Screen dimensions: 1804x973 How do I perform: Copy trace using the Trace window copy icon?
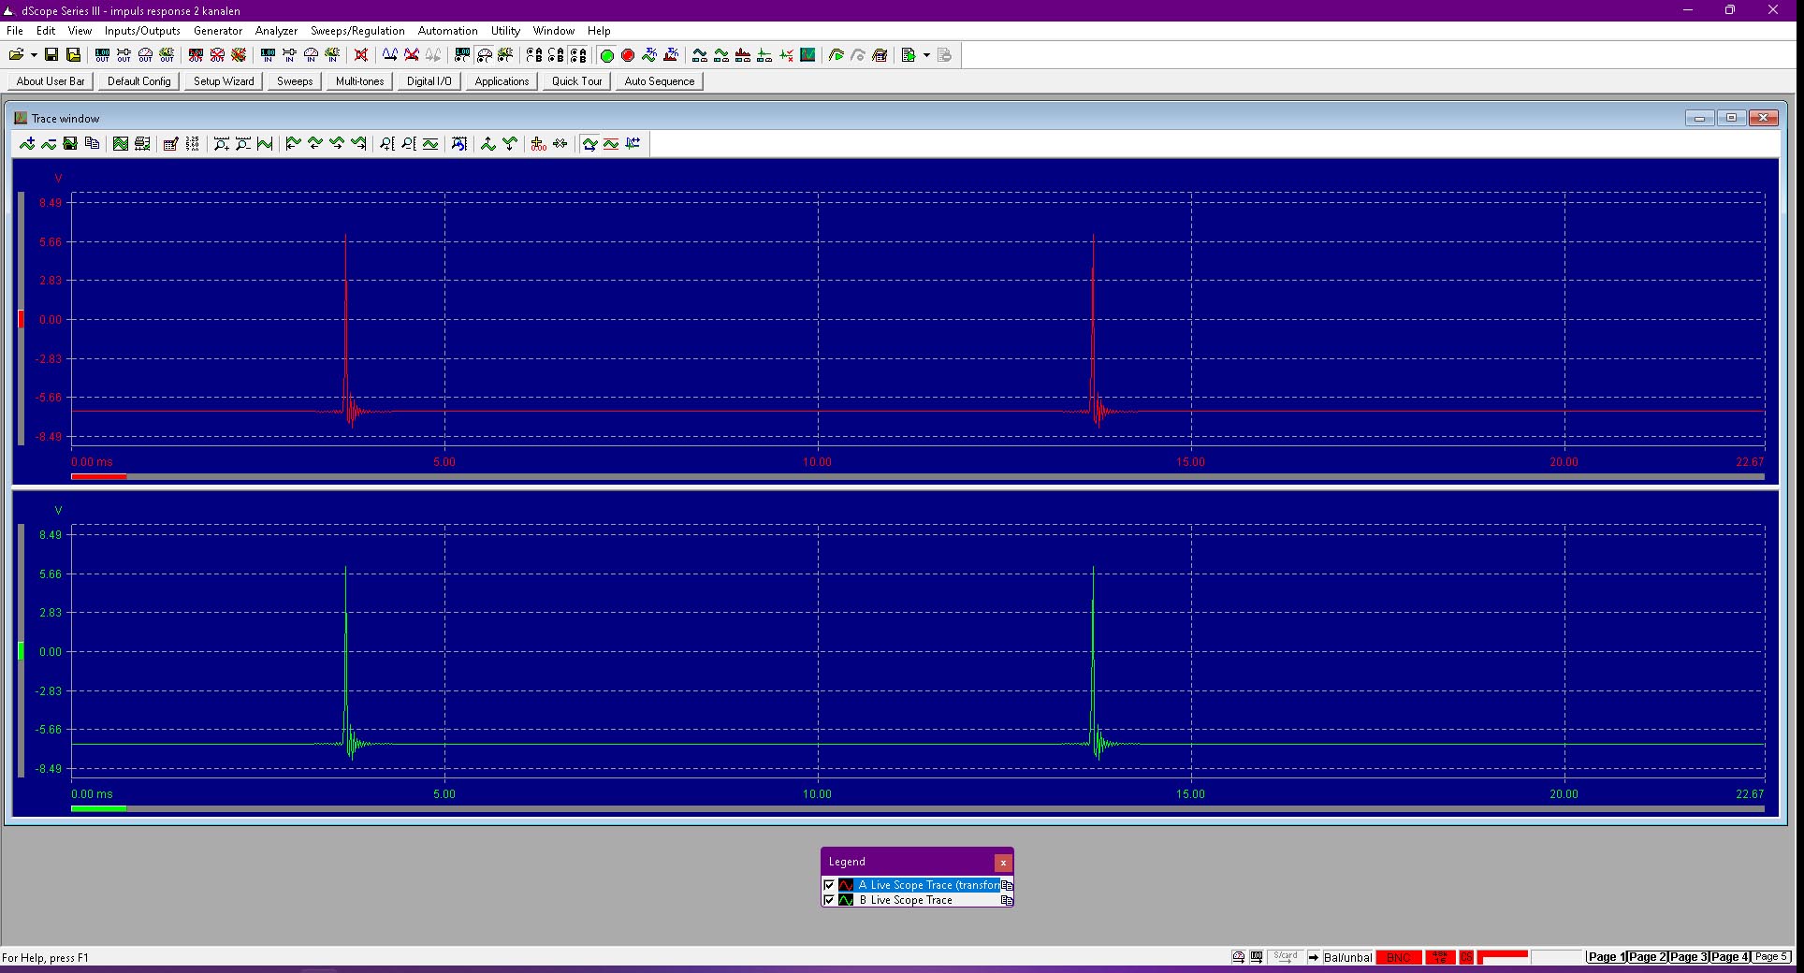click(92, 144)
